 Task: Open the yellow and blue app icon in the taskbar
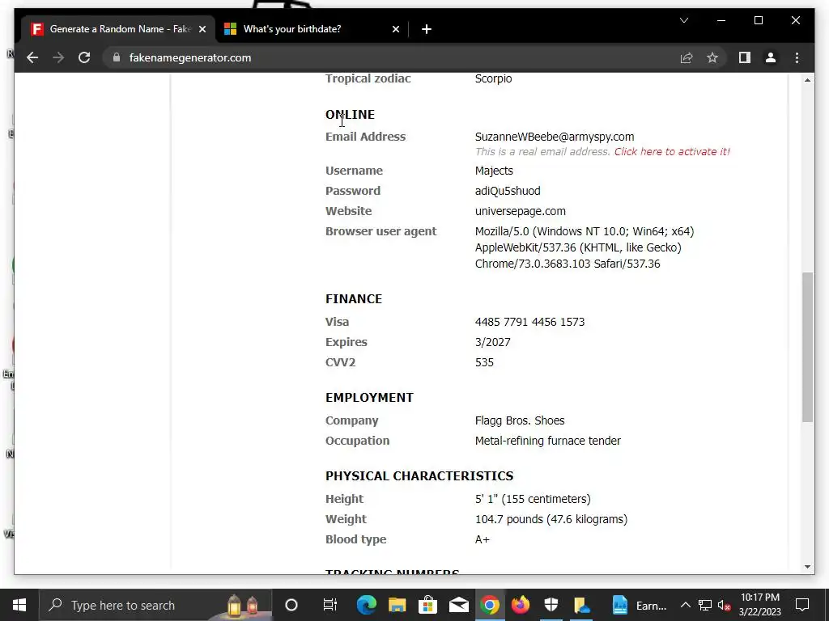click(x=582, y=605)
